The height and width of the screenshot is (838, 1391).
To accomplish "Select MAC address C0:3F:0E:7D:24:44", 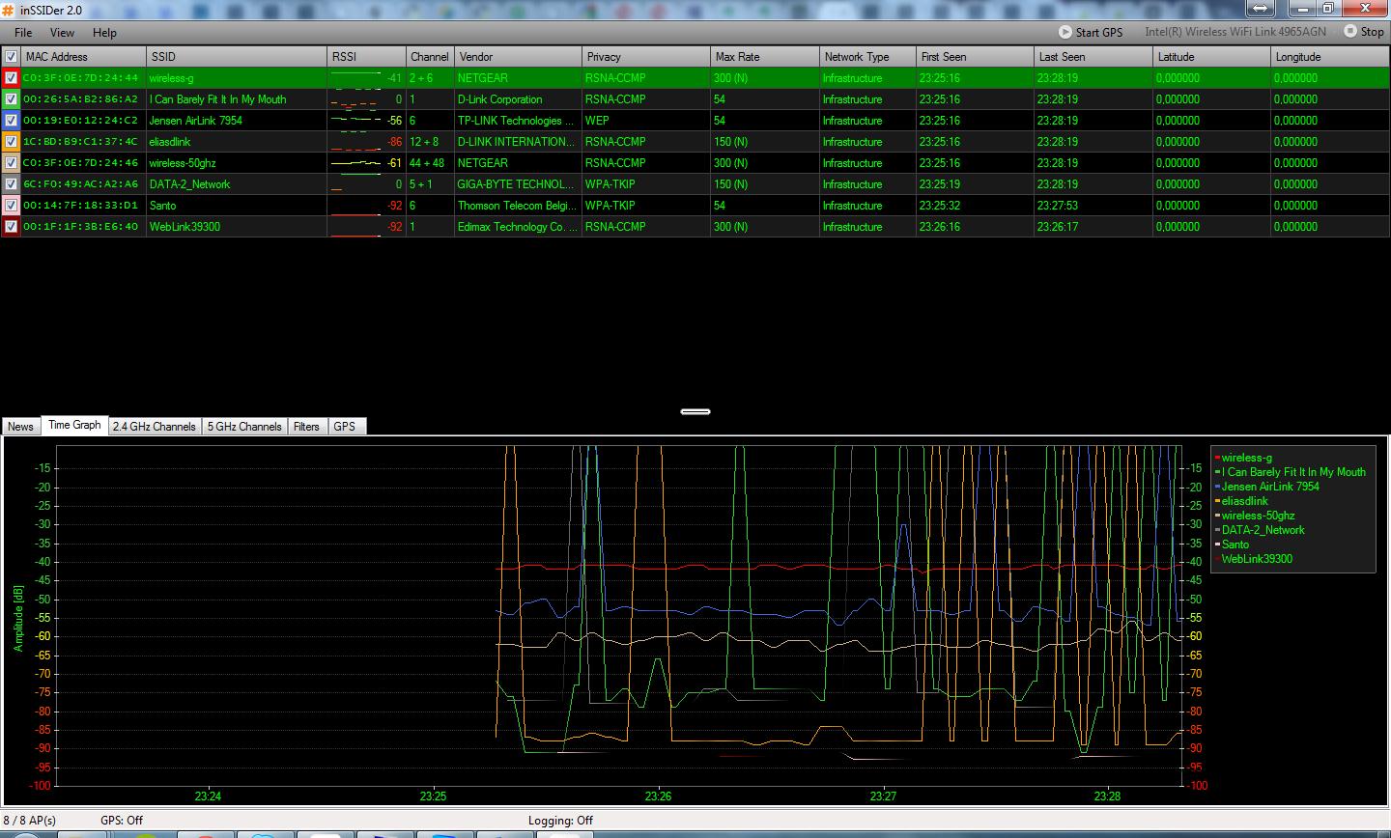I will 81,78.
